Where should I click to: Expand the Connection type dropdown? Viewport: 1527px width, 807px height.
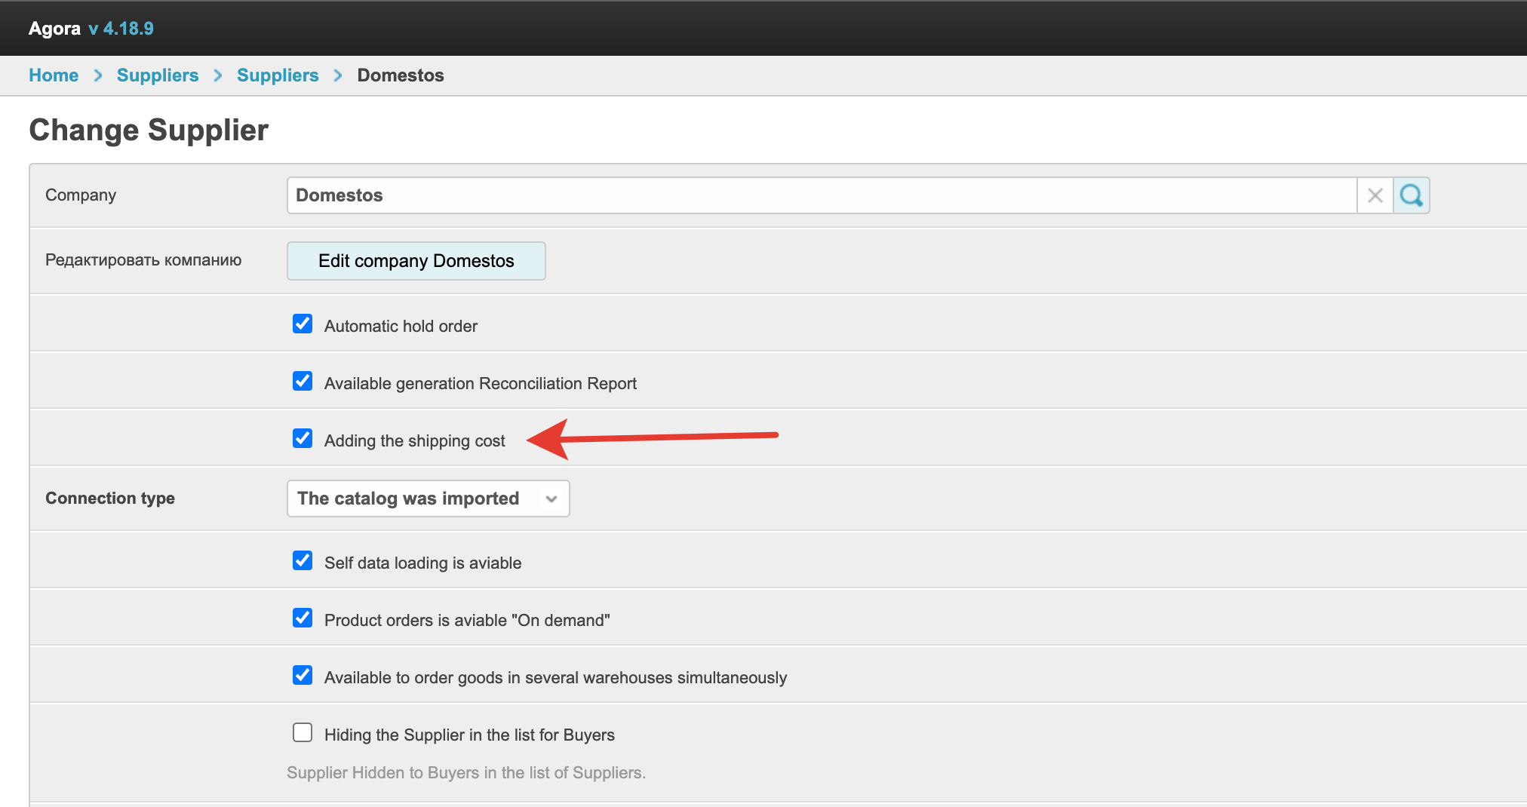[x=428, y=499]
